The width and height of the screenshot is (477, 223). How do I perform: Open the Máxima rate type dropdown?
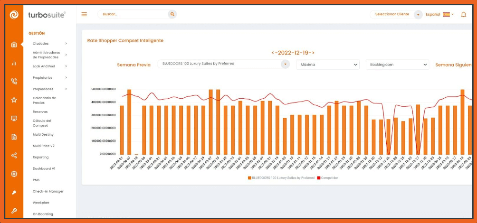point(327,65)
